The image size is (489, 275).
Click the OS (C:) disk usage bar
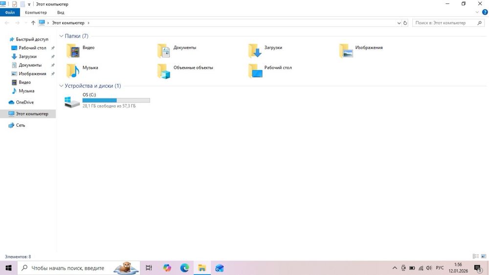click(x=116, y=100)
